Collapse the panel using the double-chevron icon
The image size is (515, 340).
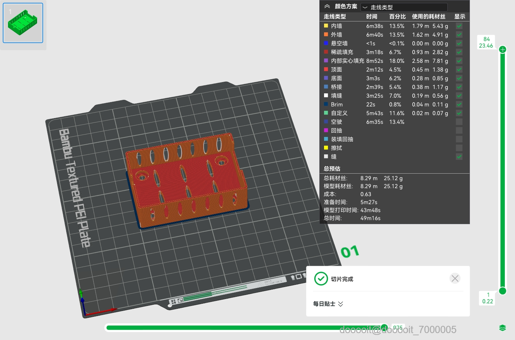tap(327, 6)
